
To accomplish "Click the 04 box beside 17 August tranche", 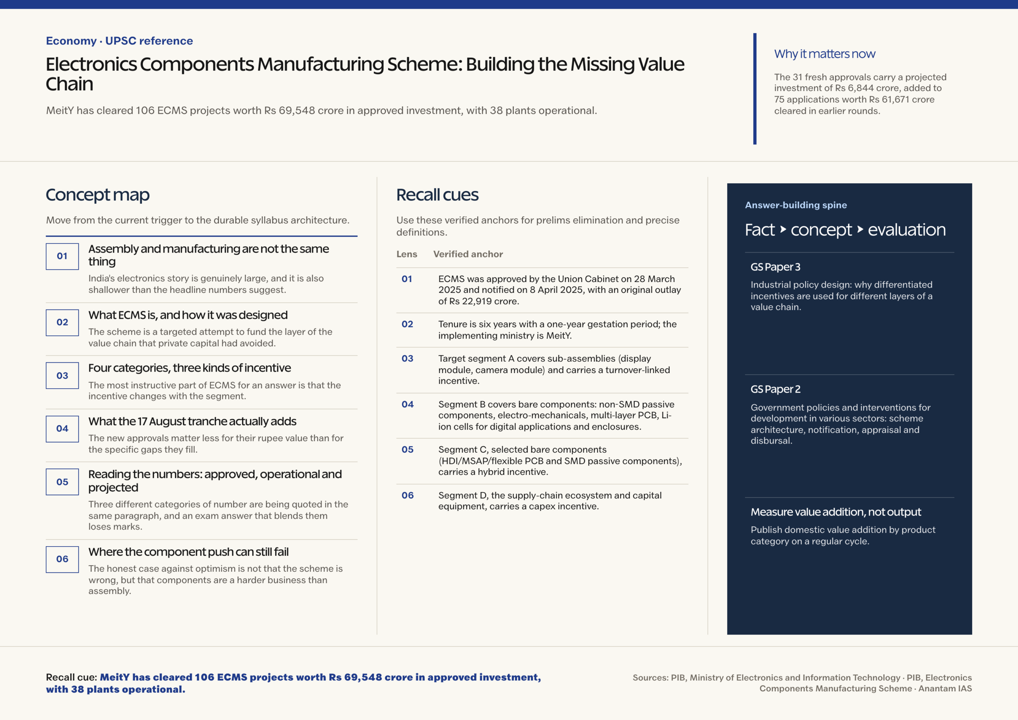I will click(x=62, y=428).
